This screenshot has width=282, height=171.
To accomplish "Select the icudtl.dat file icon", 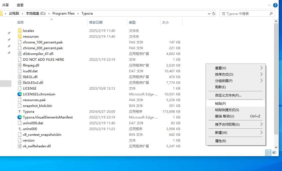I will (20, 71).
